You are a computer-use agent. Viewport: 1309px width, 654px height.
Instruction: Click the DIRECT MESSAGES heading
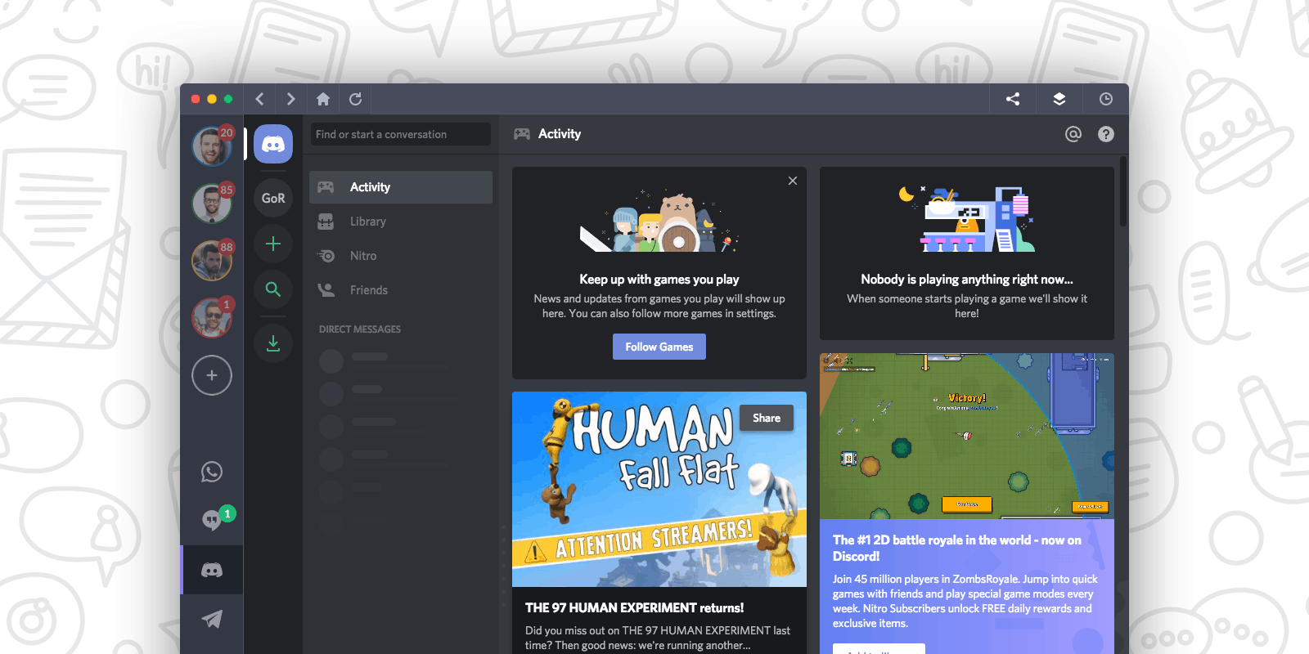point(360,329)
